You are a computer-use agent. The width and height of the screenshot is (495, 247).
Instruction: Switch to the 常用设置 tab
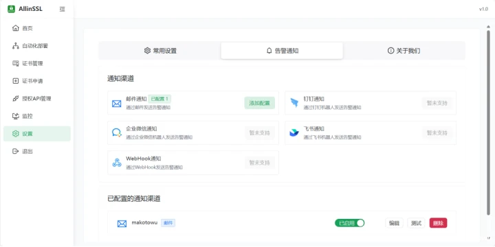(x=160, y=51)
